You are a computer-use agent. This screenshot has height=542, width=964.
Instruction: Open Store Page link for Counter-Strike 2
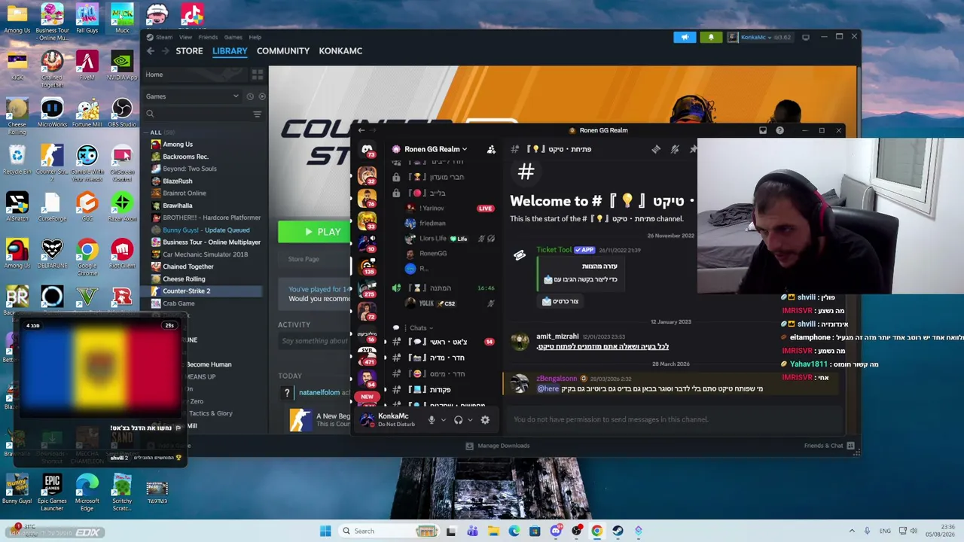304,259
